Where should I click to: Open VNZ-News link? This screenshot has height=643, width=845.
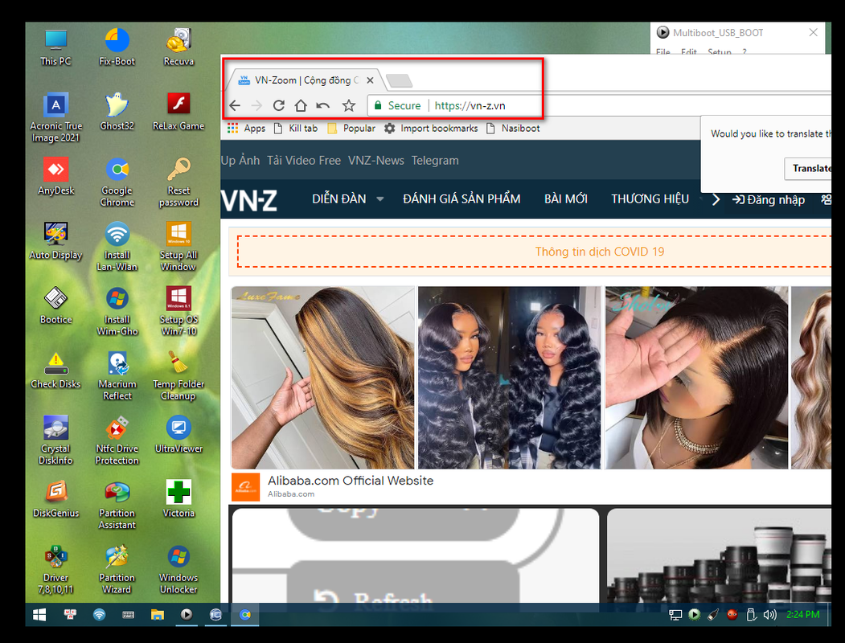376,161
